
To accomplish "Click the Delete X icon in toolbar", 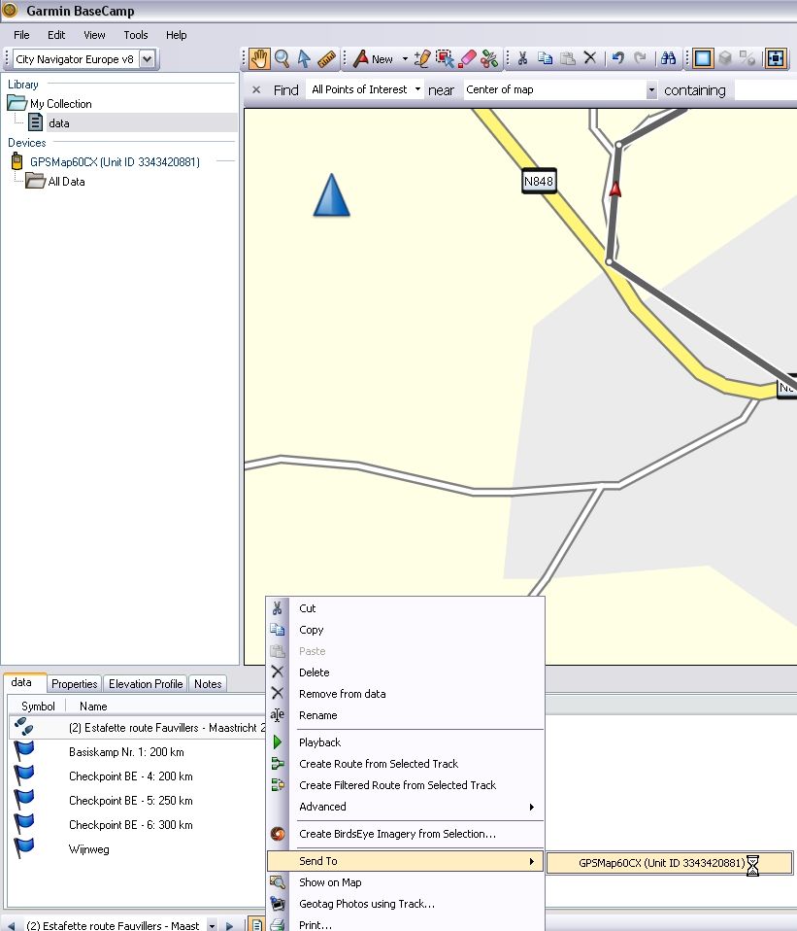I will point(590,58).
